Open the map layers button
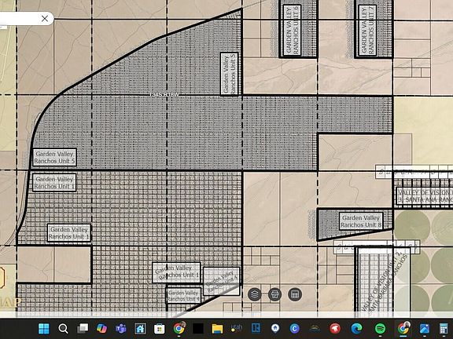Viewport: 453px width, 339px height. (255, 294)
